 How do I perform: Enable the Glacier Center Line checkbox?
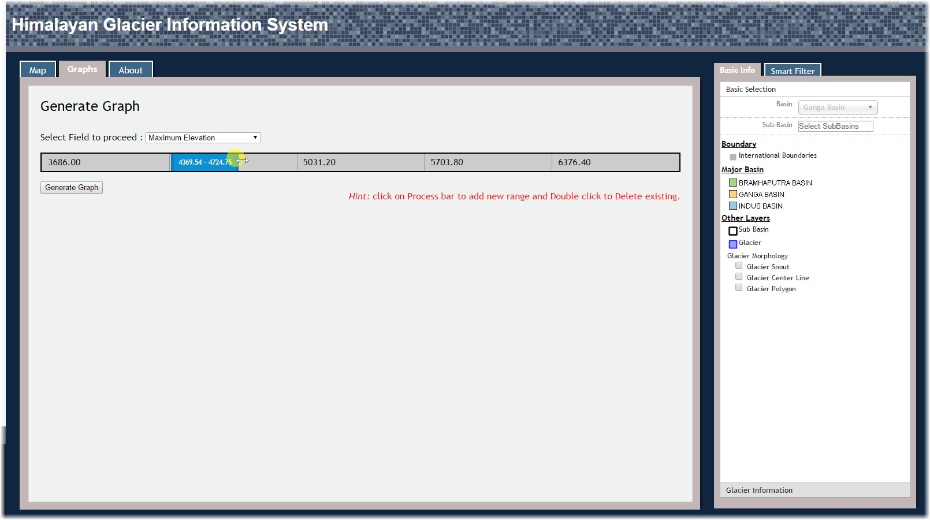tap(739, 277)
